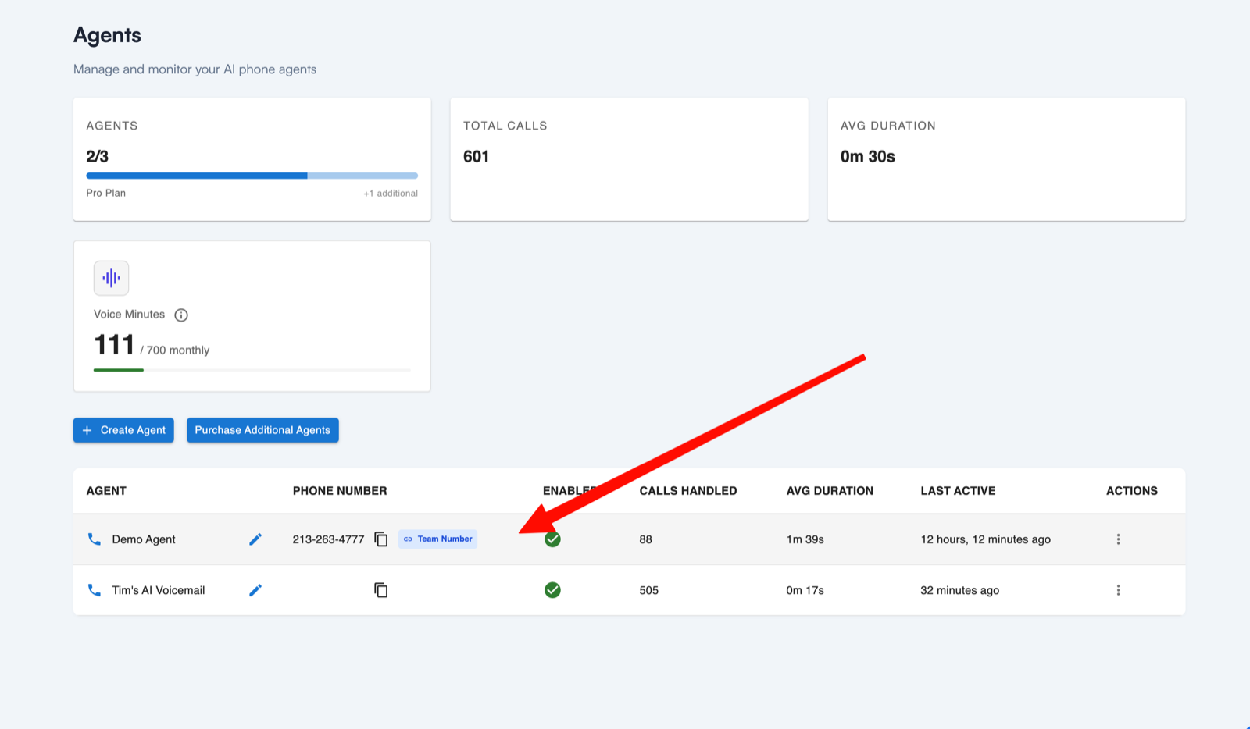Edit Tim's AI Voicemail with pencil icon
The image size is (1250, 729).
pos(255,590)
